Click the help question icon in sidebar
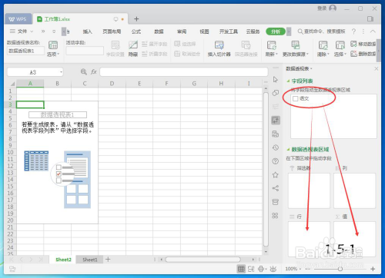 [276, 161]
